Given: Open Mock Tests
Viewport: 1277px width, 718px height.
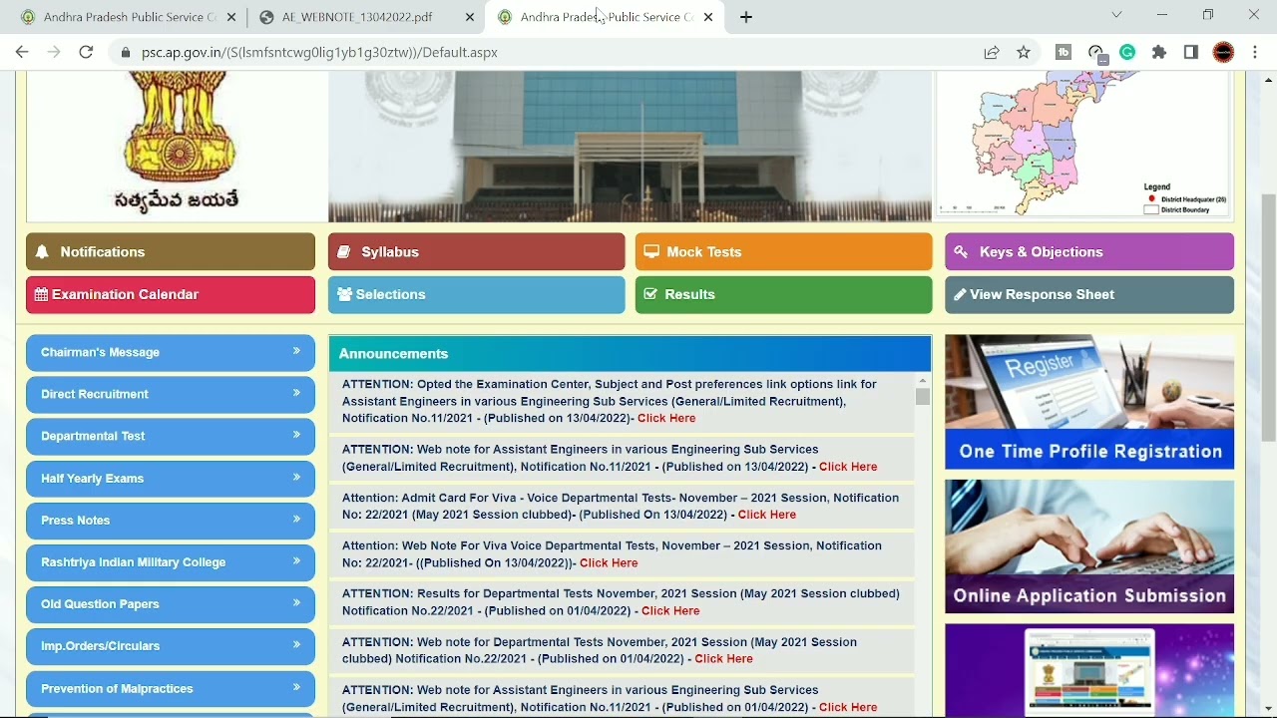Looking at the screenshot, I should pos(784,252).
